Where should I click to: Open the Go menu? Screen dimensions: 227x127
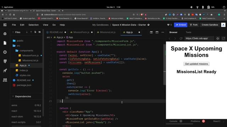(x=54, y=25)
